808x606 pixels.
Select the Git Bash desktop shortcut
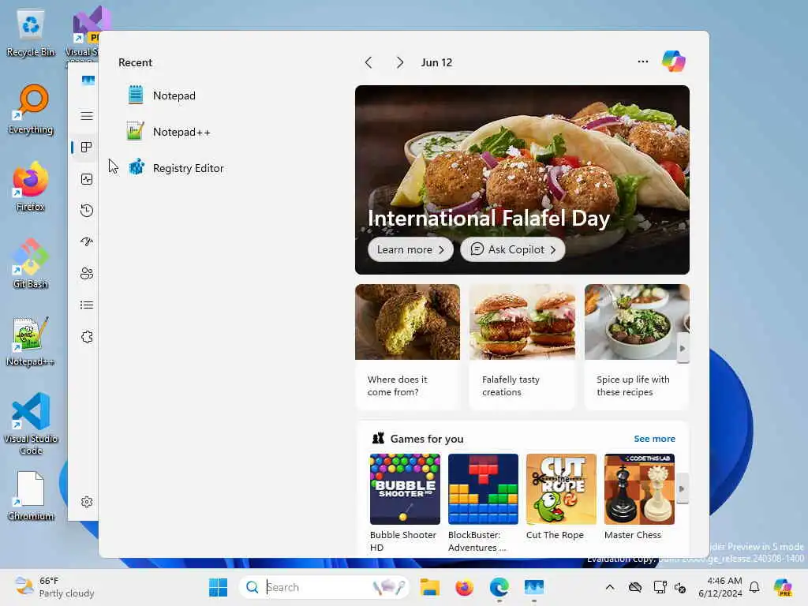click(x=31, y=264)
